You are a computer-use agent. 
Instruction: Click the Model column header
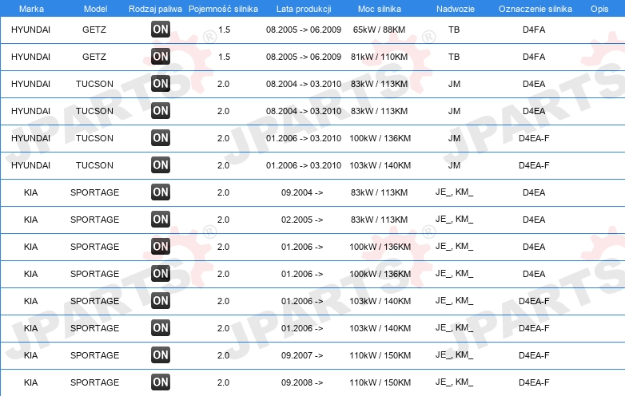click(95, 9)
